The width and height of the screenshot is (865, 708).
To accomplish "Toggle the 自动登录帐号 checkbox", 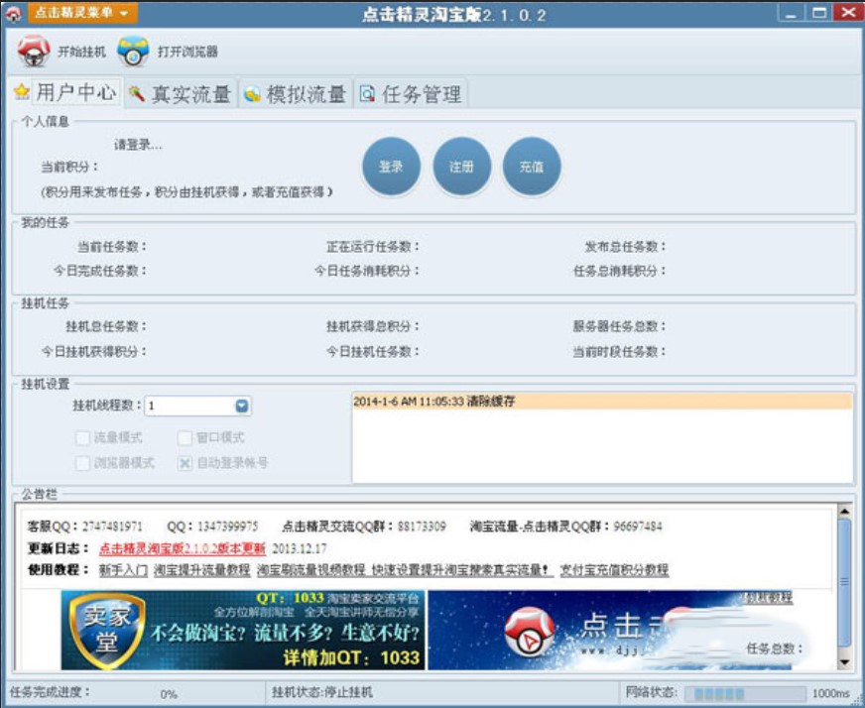I will [x=185, y=463].
